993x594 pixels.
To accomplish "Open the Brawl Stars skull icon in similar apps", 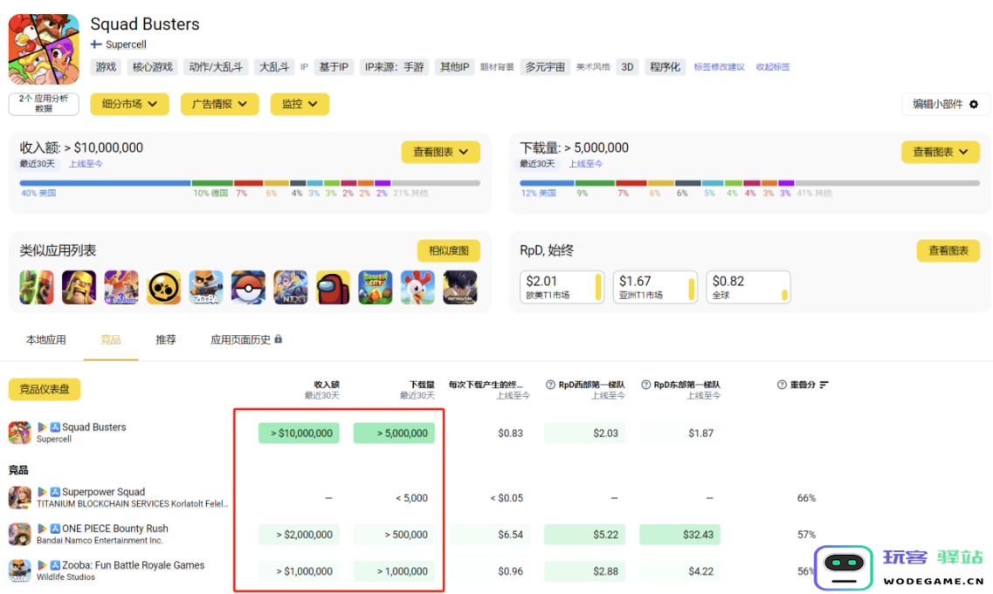I will click(163, 287).
